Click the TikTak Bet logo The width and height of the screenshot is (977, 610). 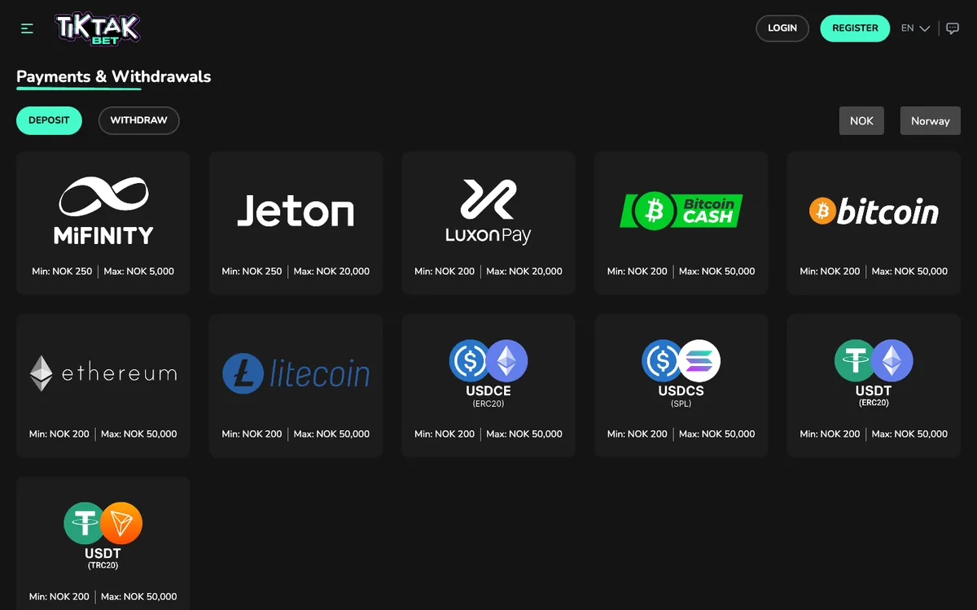coord(98,28)
